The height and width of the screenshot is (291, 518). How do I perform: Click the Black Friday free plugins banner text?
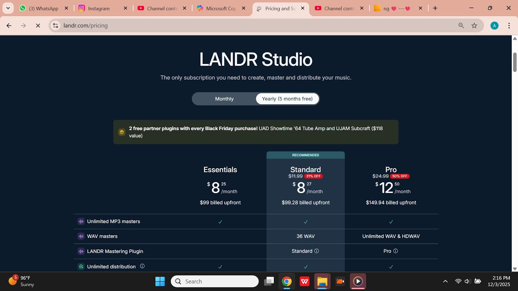coord(256,132)
